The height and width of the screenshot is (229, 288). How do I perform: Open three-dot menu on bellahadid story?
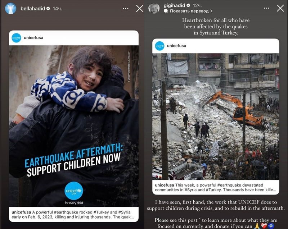126,8
